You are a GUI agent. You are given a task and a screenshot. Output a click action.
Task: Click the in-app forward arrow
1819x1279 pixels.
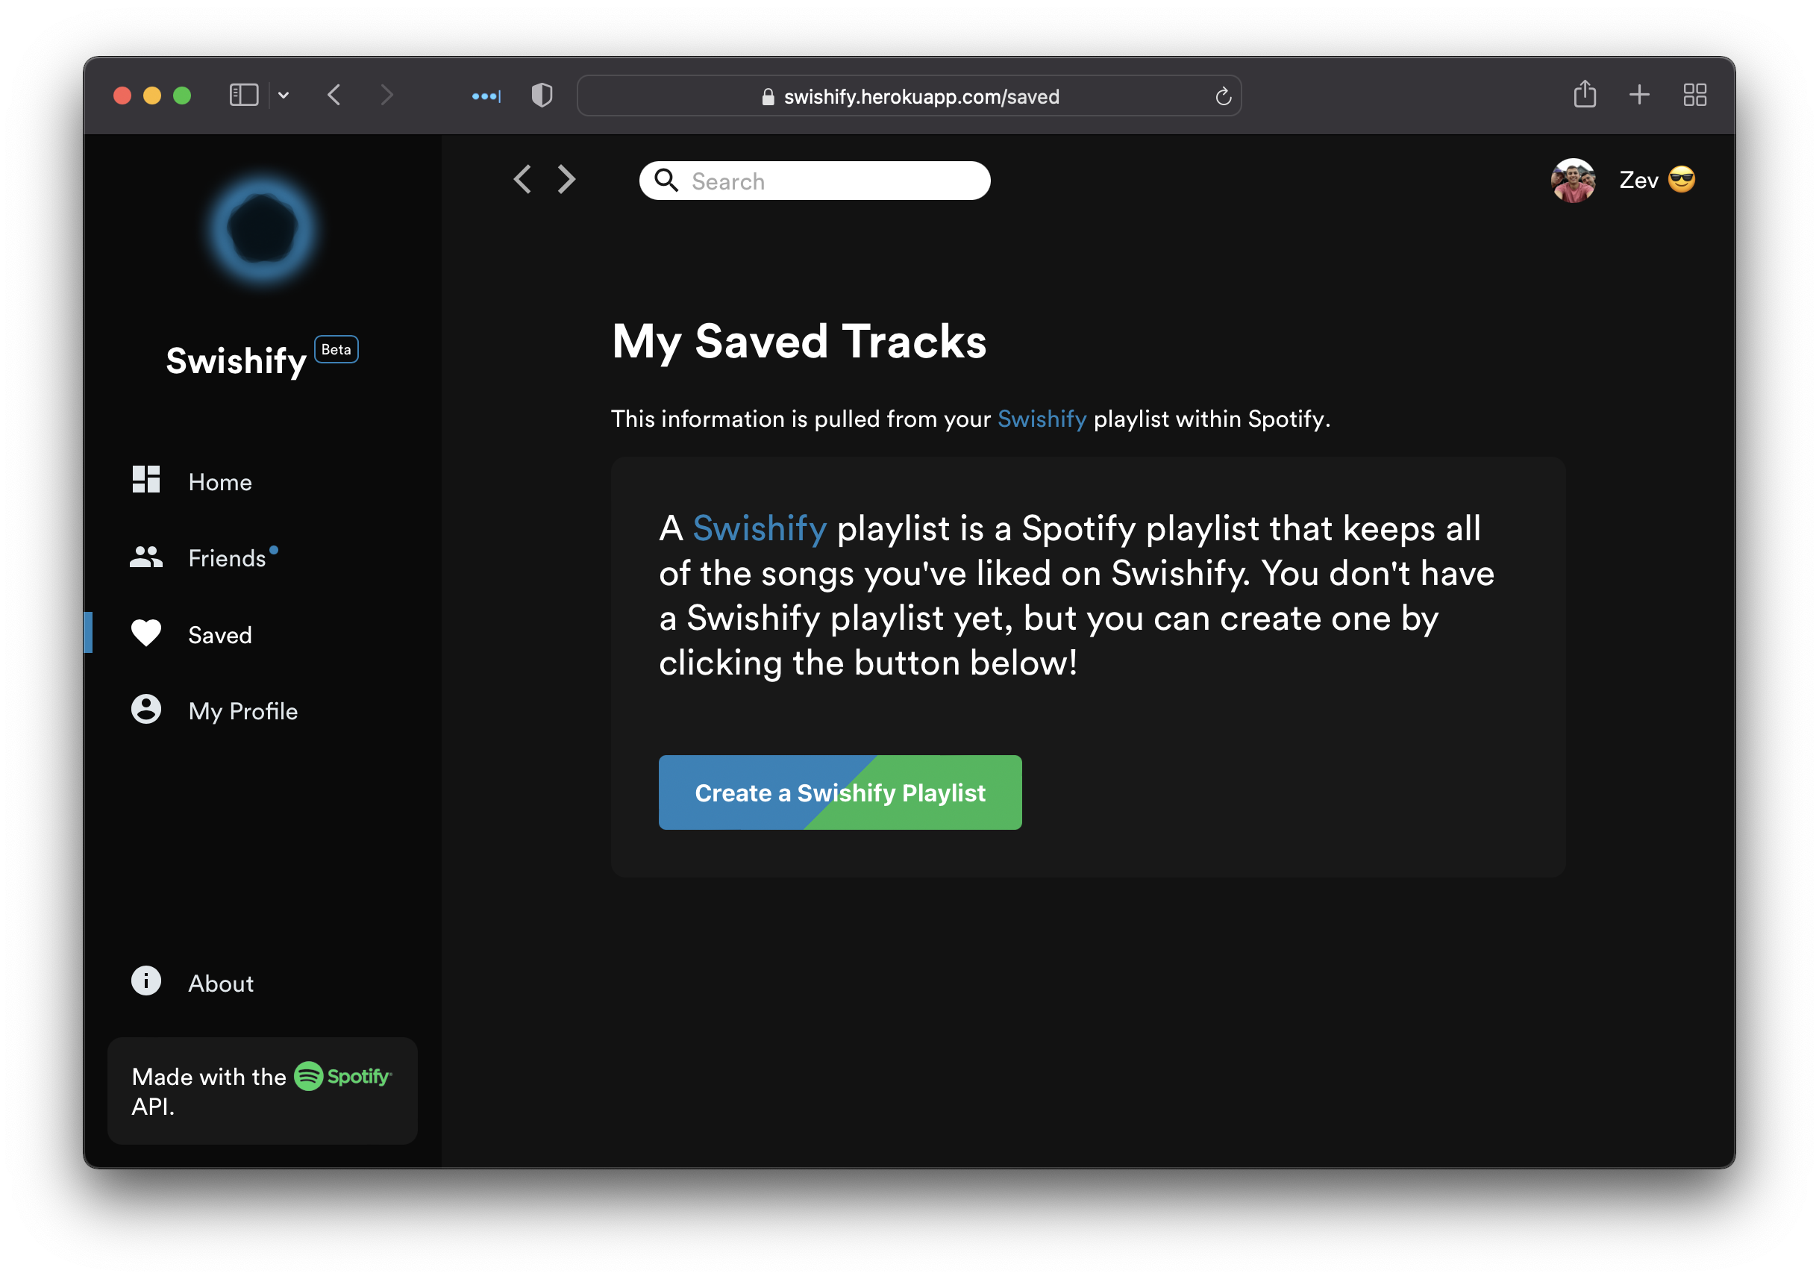tap(566, 179)
